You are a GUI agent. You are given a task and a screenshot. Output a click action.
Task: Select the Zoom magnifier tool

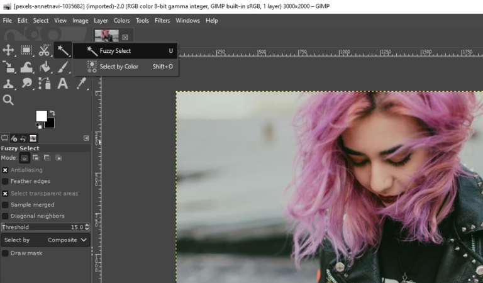point(9,99)
